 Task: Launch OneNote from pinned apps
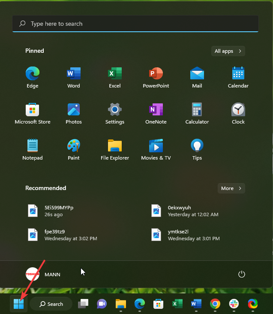tap(156, 114)
